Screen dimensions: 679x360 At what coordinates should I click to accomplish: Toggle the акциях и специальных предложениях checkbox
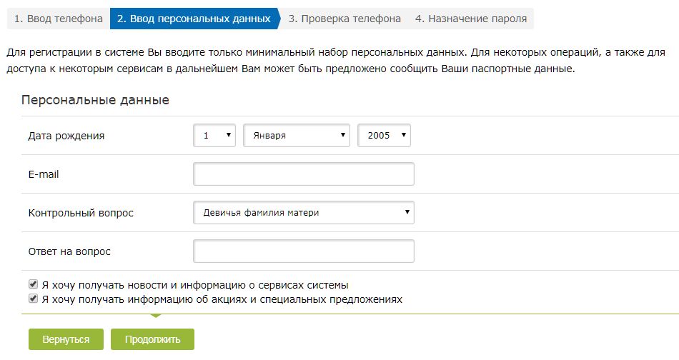(x=33, y=299)
